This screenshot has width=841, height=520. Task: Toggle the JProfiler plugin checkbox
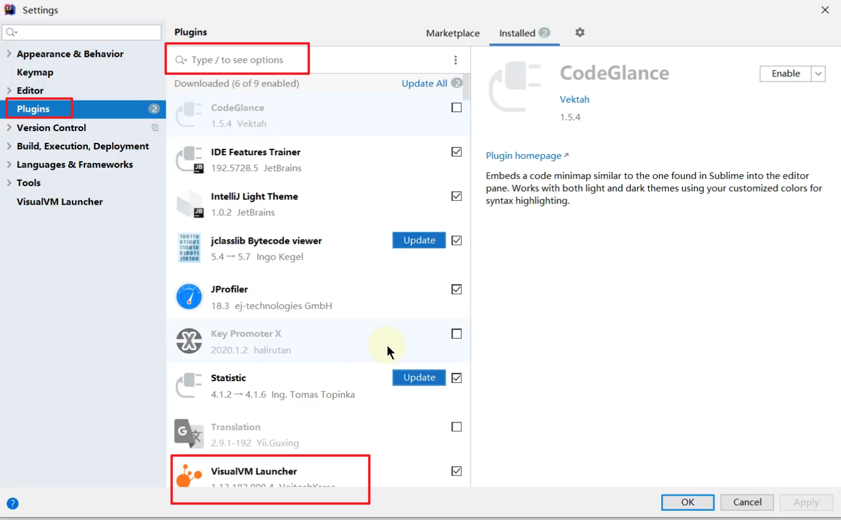456,289
